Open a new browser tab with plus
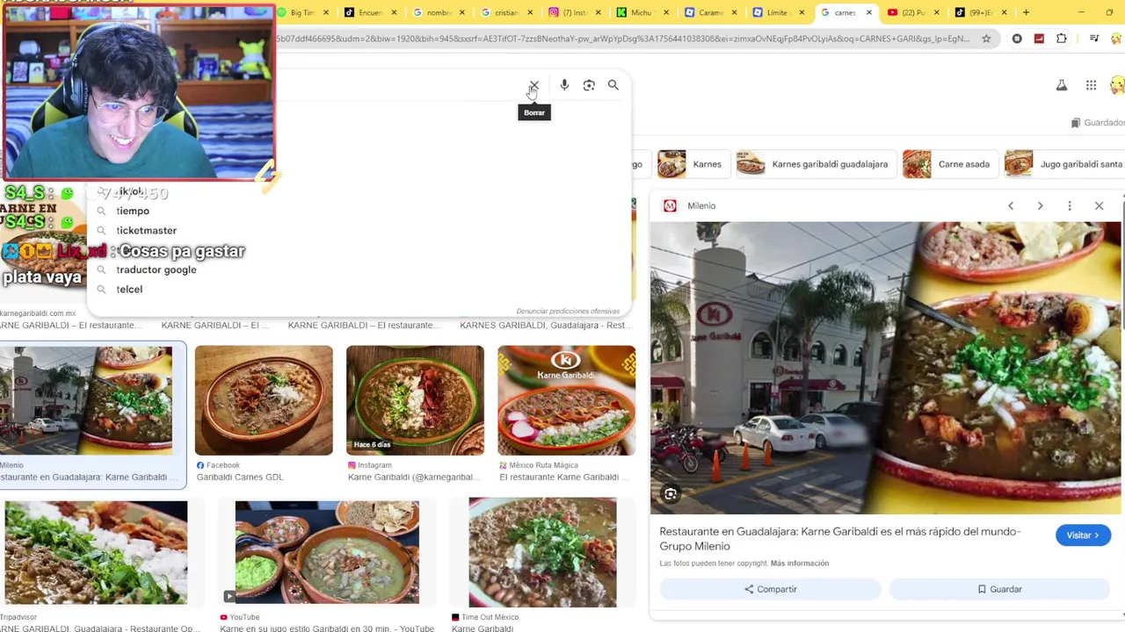Screen dimensions: 1125x632 (x=1026, y=12)
